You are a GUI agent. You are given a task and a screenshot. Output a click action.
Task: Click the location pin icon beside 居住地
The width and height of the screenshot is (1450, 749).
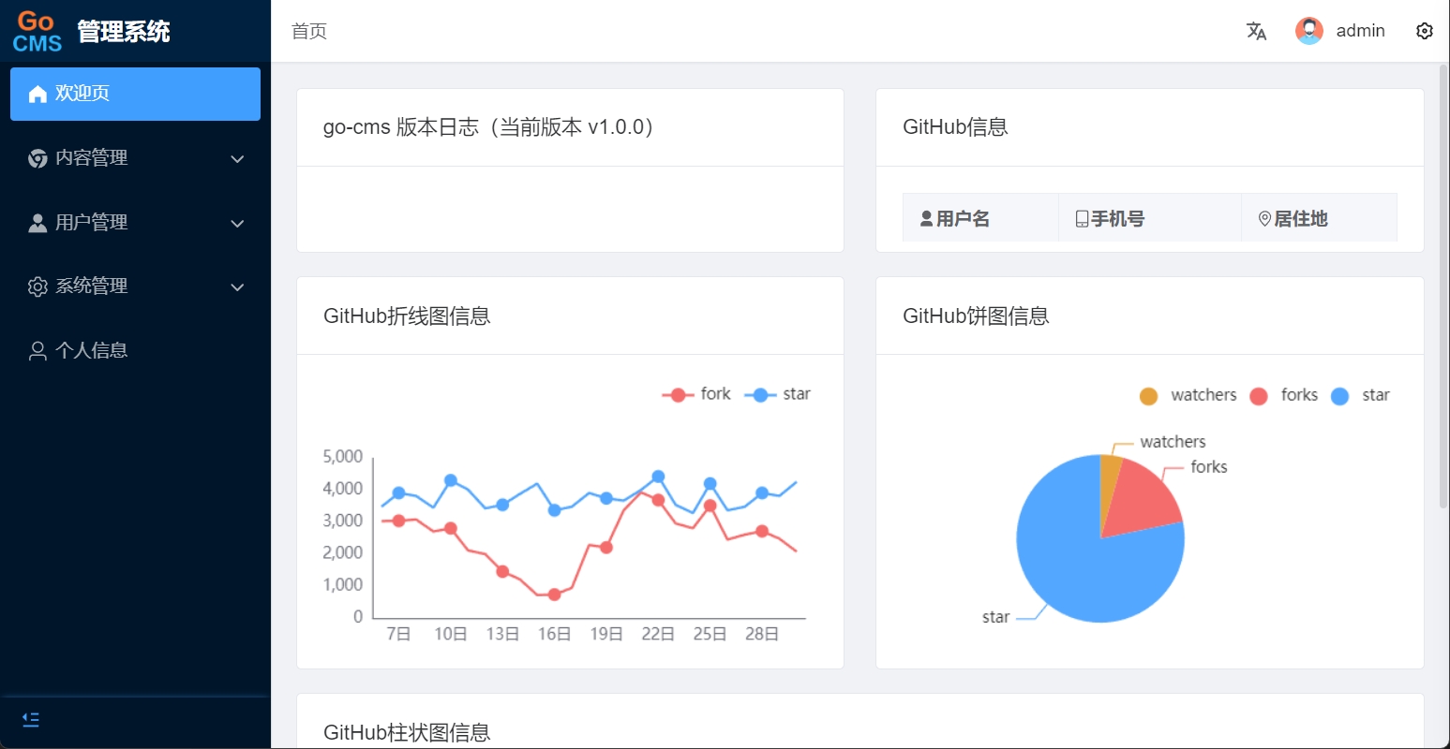pos(1264,219)
